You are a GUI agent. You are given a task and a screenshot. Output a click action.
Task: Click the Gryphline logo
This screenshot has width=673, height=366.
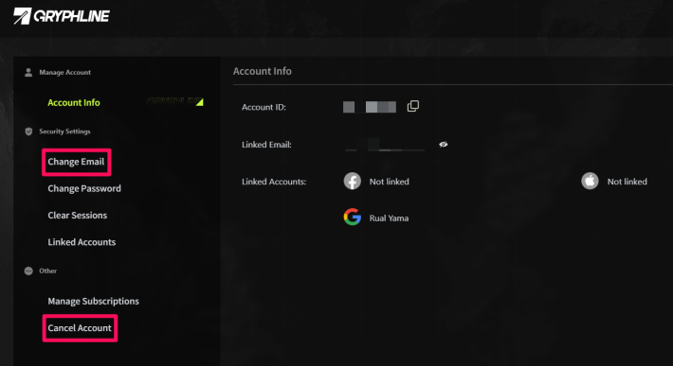click(62, 16)
